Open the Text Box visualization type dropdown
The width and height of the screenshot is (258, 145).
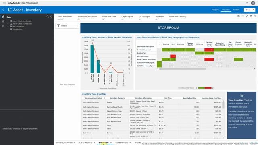point(77,26)
